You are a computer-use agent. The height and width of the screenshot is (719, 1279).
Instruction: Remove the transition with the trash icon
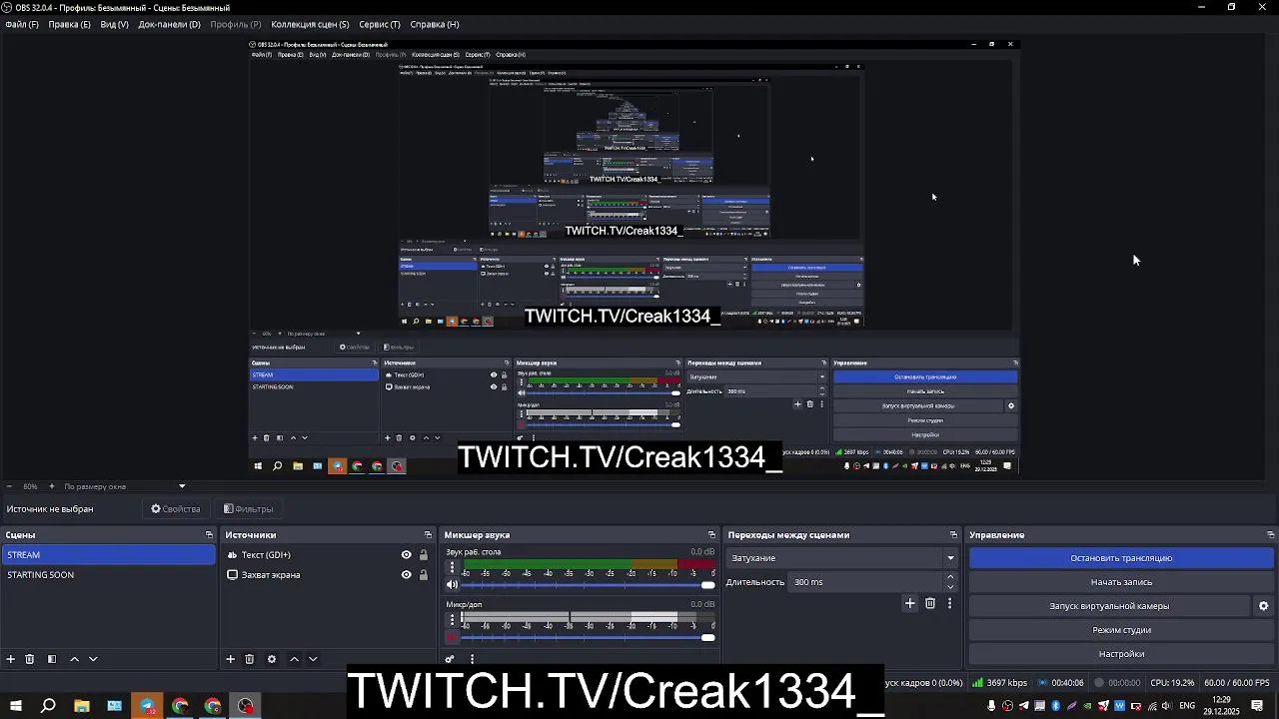coord(930,603)
